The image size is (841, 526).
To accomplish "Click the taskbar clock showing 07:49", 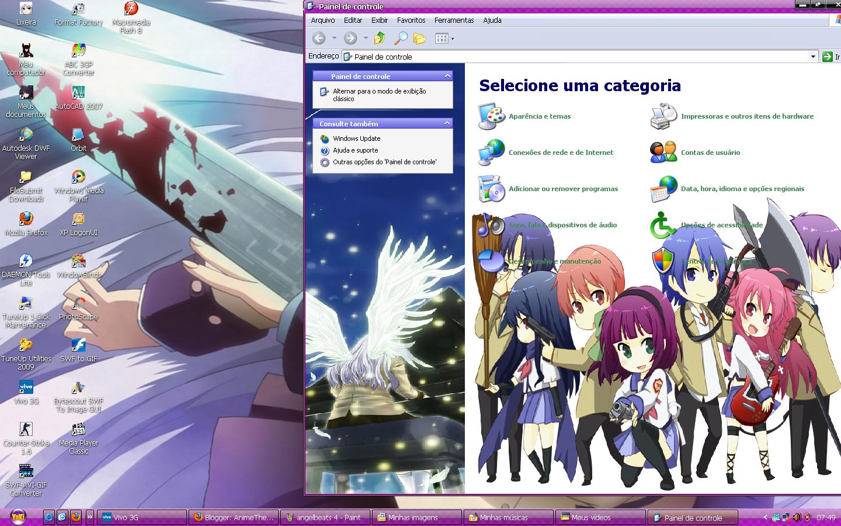I will click(826, 517).
